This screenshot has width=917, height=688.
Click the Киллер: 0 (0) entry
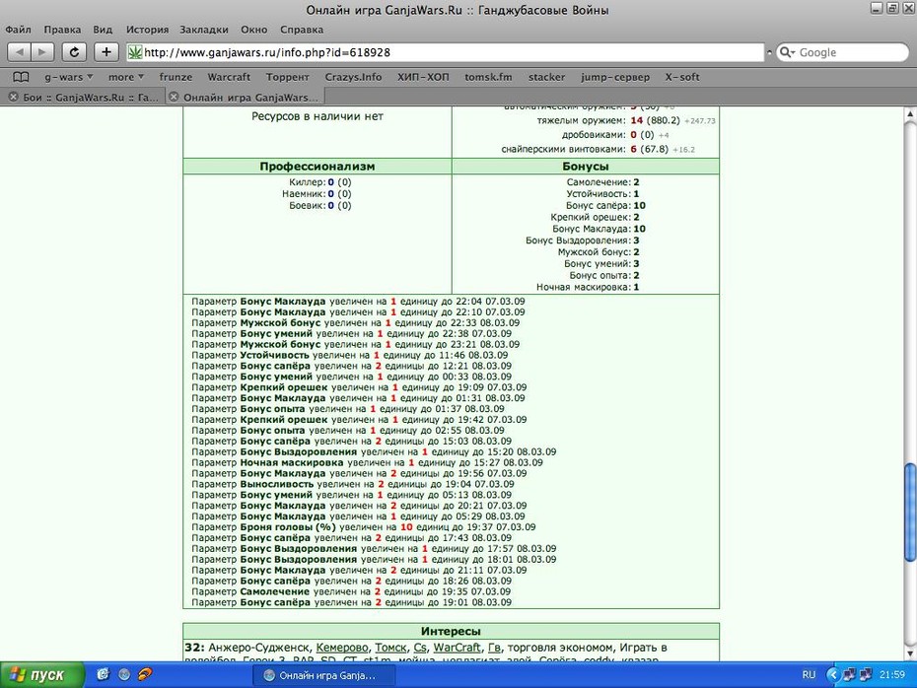click(319, 182)
